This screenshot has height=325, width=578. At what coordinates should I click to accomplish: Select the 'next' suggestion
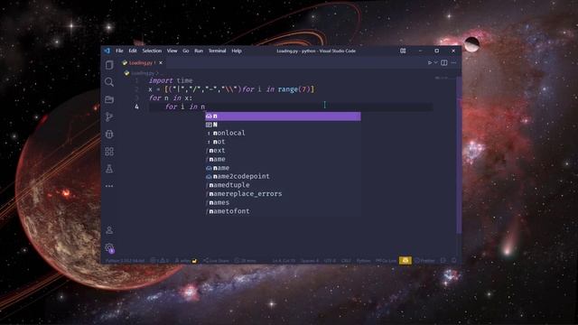pos(283,151)
